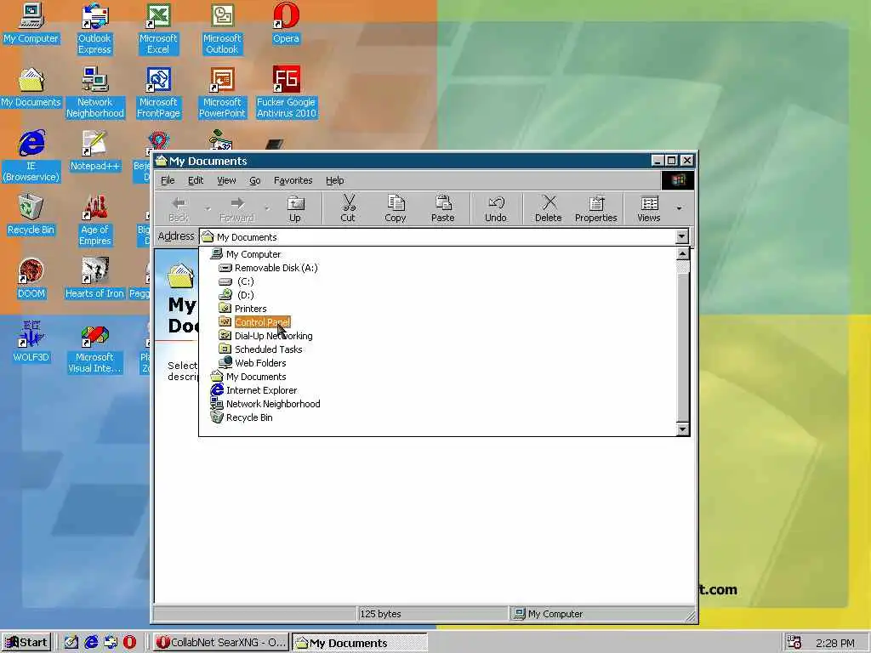Launch Internet Explorer from quick launch
This screenshot has height=653, width=871.
pyautogui.click(x=91, y=643)
